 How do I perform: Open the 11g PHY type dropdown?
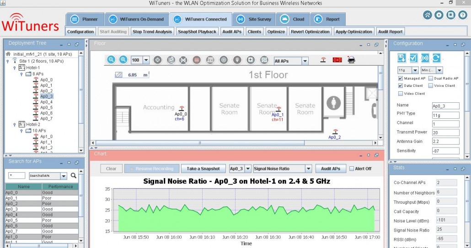pos(415,70)
